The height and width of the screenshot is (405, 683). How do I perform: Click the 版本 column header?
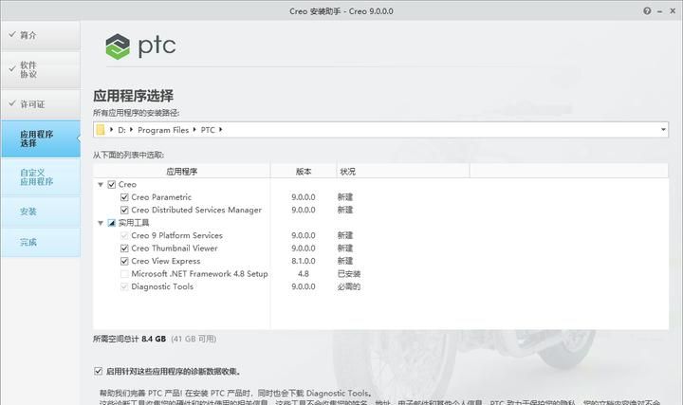click(304, 172)
